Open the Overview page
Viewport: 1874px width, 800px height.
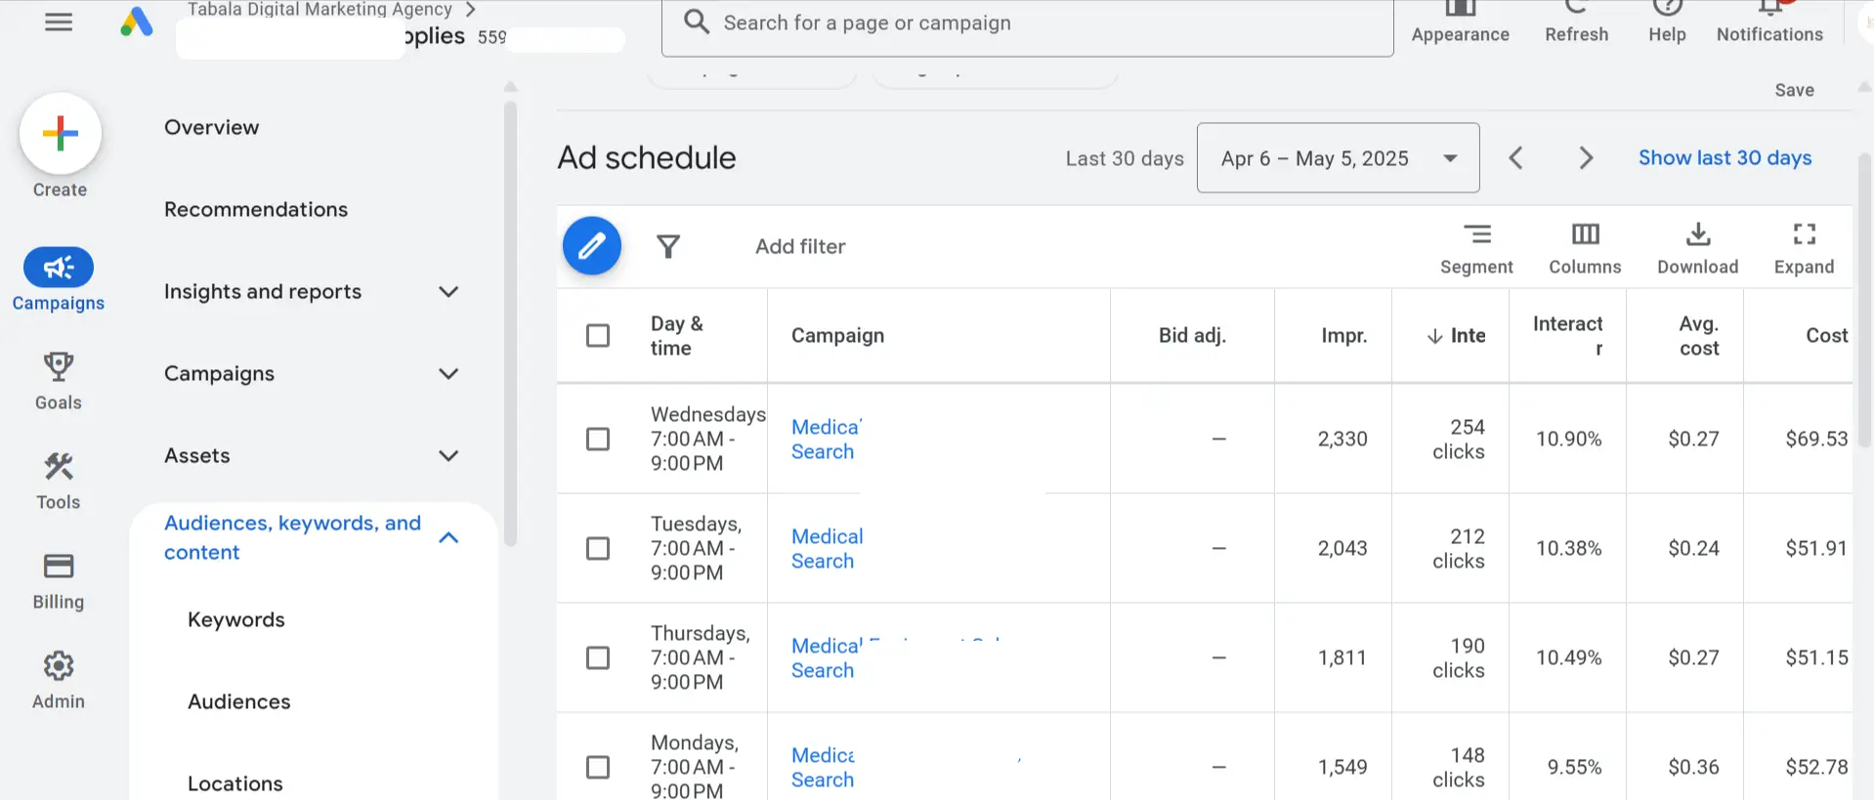tap(212, 128)
